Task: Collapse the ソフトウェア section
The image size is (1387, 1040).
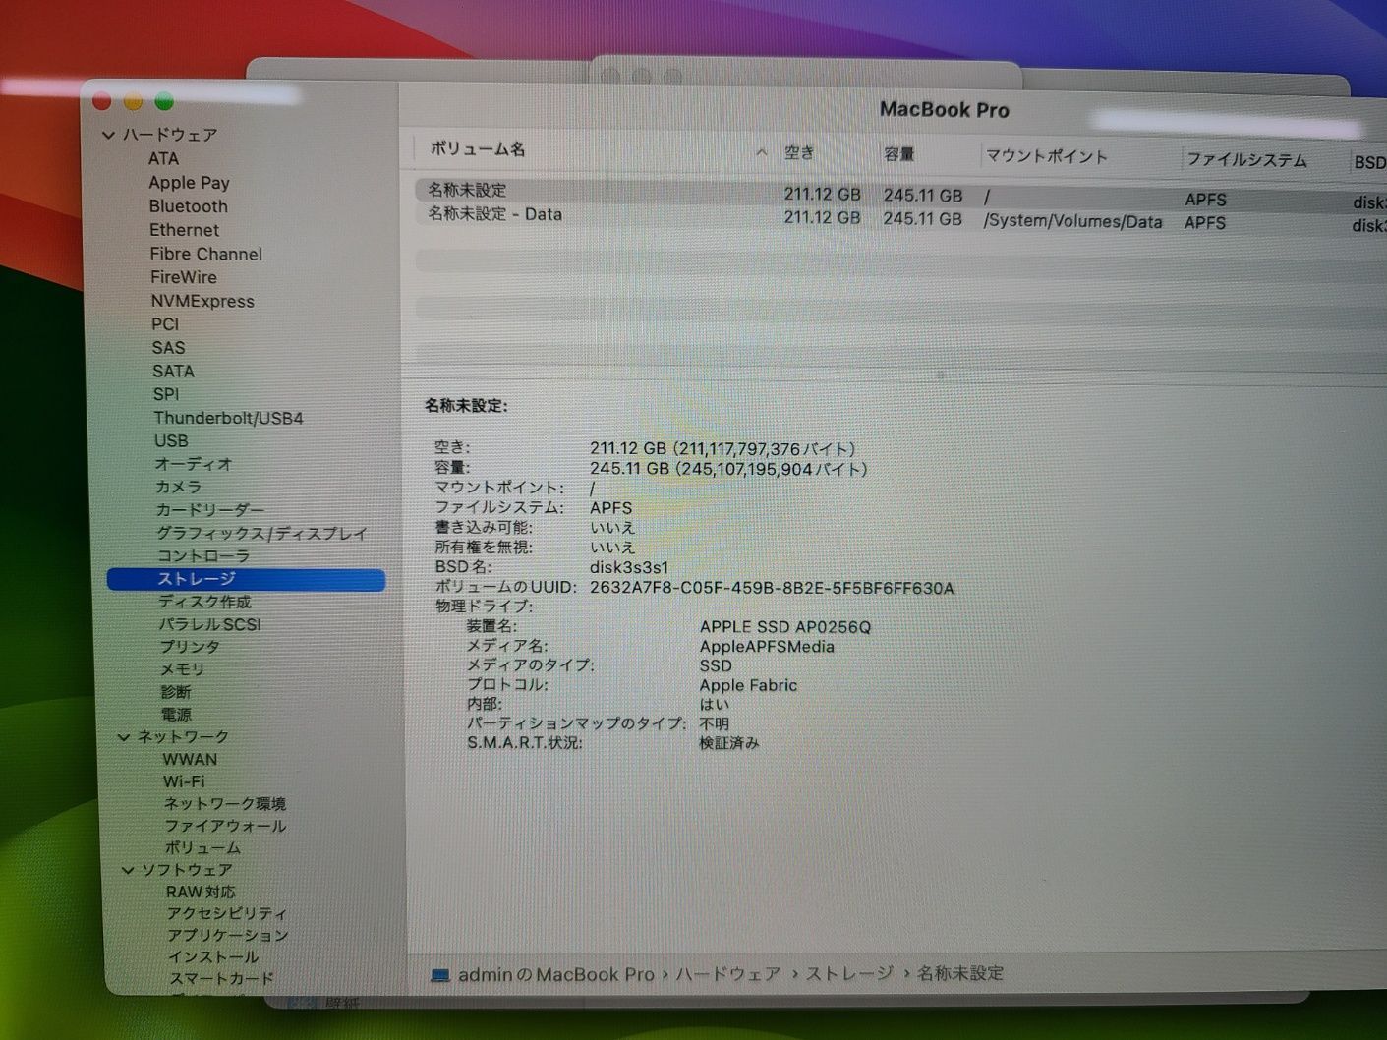Action: pyautogui.click(x=129, y=870)
